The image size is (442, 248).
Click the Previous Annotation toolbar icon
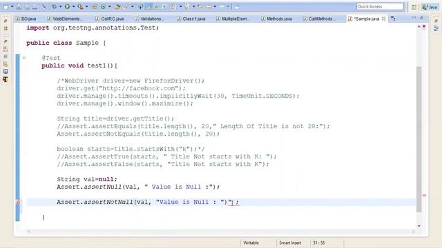click(186, 6)
